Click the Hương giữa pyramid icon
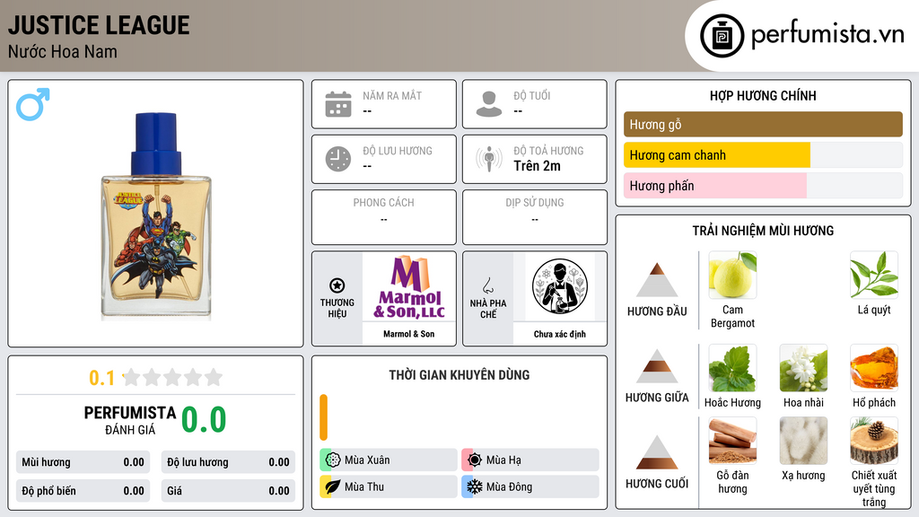 657,366
